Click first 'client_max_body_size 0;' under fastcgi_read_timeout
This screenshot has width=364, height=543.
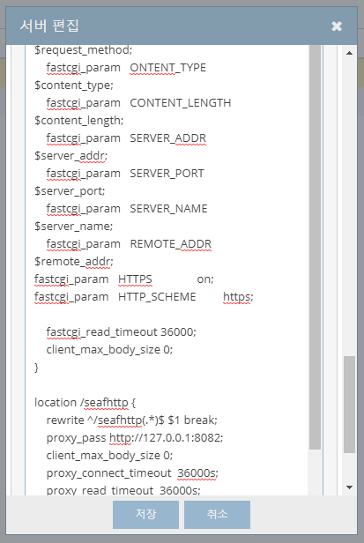click(x=109, y=350)
